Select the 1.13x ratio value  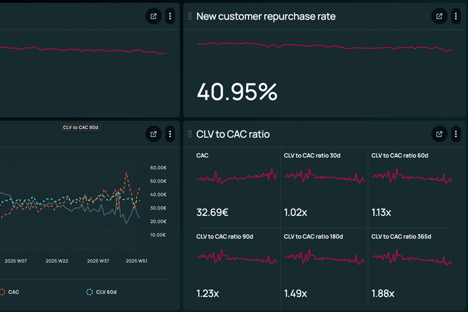coord(381,213)
